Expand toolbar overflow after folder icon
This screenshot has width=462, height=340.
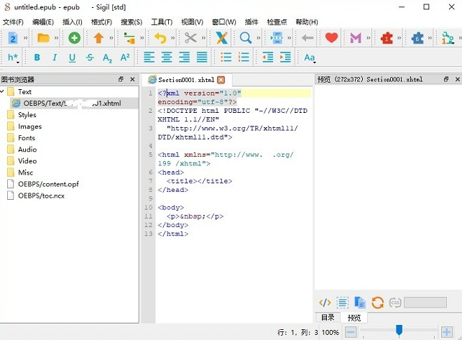56,38
